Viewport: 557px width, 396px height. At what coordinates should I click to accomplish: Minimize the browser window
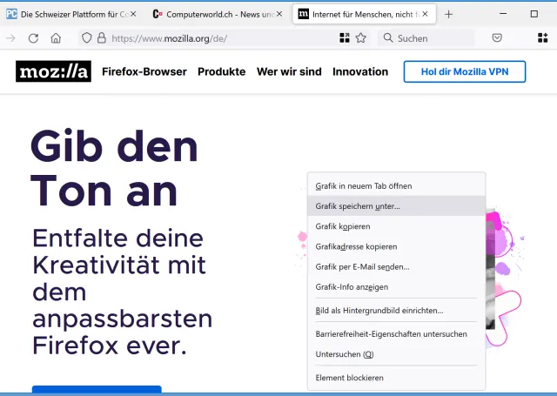click(503, 14)
